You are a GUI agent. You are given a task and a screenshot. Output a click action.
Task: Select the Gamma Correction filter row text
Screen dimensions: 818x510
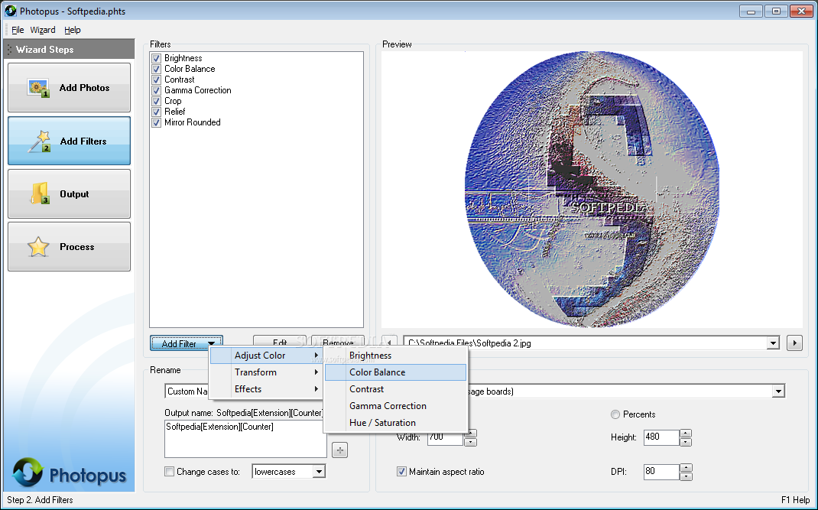point(198,90)
